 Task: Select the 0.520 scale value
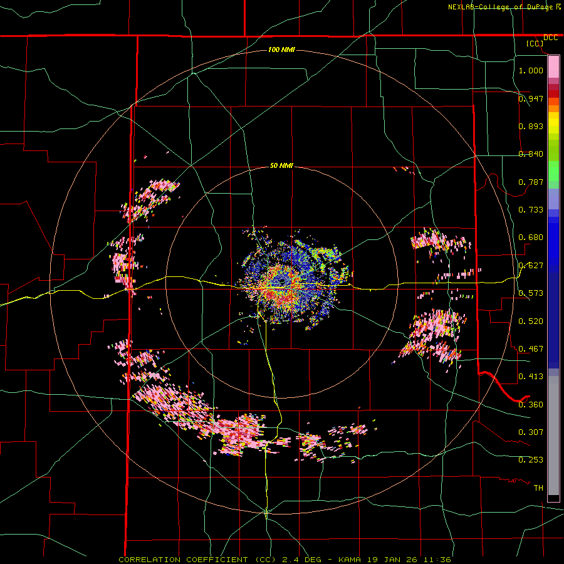click(x=531, y=321)
